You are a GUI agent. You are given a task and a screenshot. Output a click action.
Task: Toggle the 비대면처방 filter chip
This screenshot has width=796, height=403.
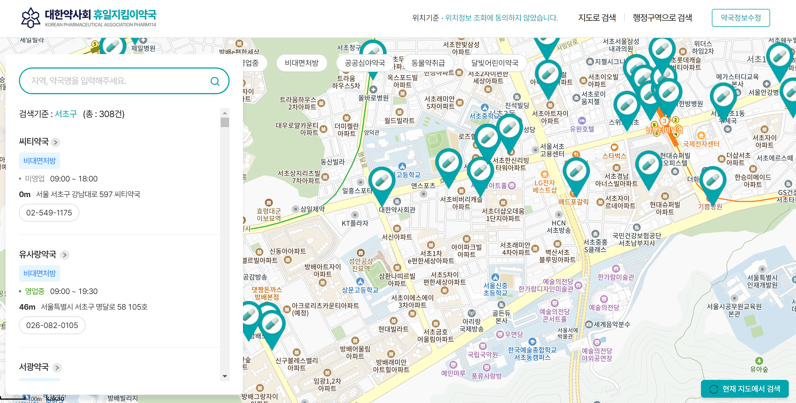(x=301, y=63)
